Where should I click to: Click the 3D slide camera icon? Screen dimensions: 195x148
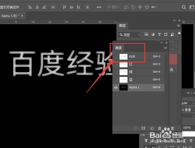pos(147,7)
